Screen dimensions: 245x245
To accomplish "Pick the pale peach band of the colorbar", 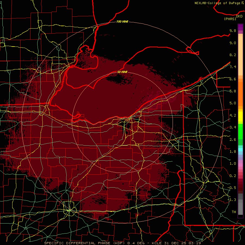I will click(x=240, y=56).
